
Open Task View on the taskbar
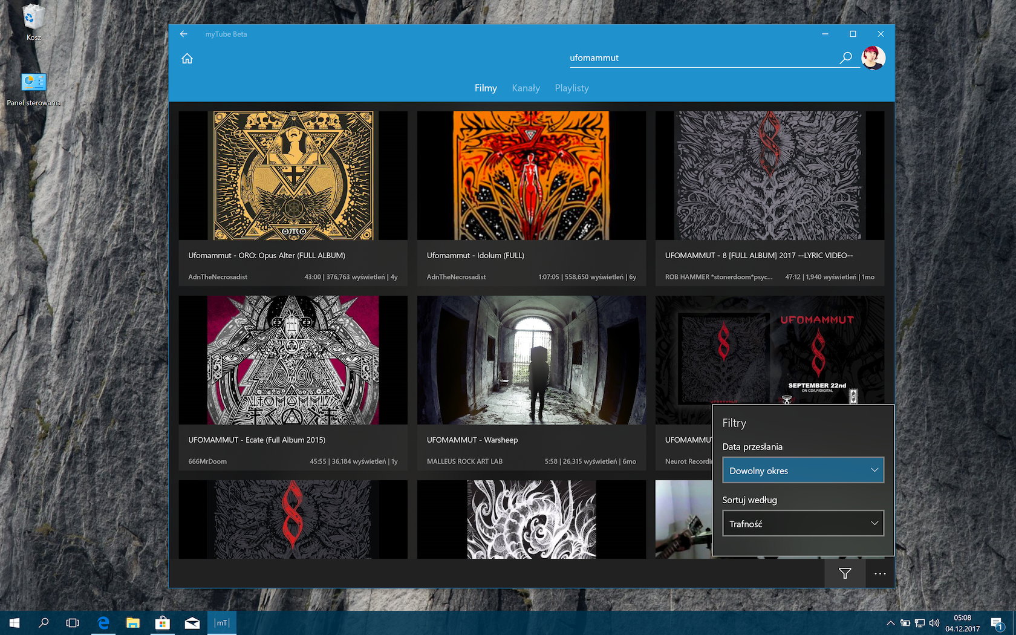(73, 623)
